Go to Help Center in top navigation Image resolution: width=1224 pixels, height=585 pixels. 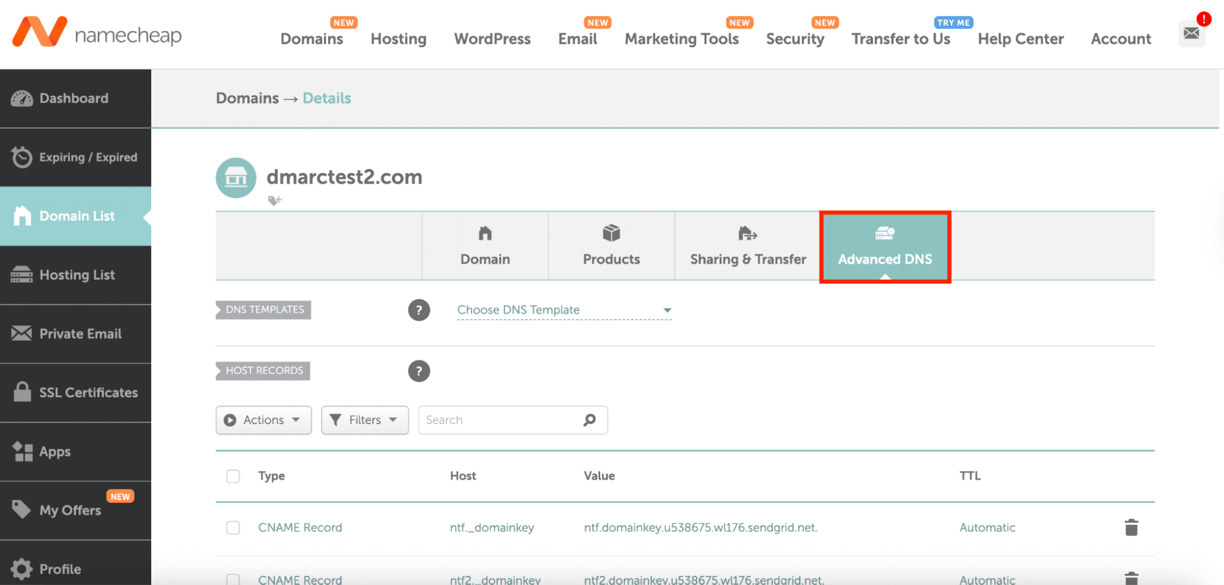[x=1020, y=39]
